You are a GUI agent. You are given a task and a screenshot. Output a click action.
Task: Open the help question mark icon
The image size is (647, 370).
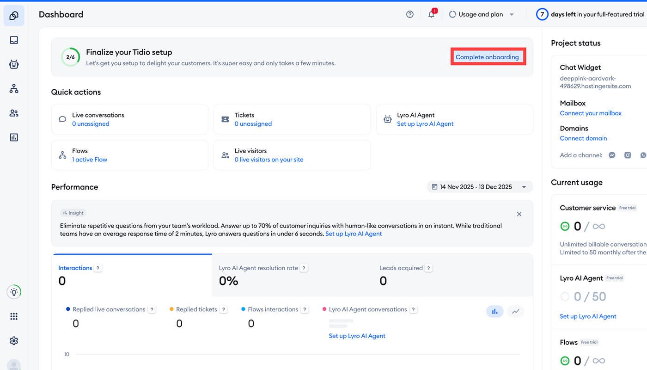tap(409, 14)
